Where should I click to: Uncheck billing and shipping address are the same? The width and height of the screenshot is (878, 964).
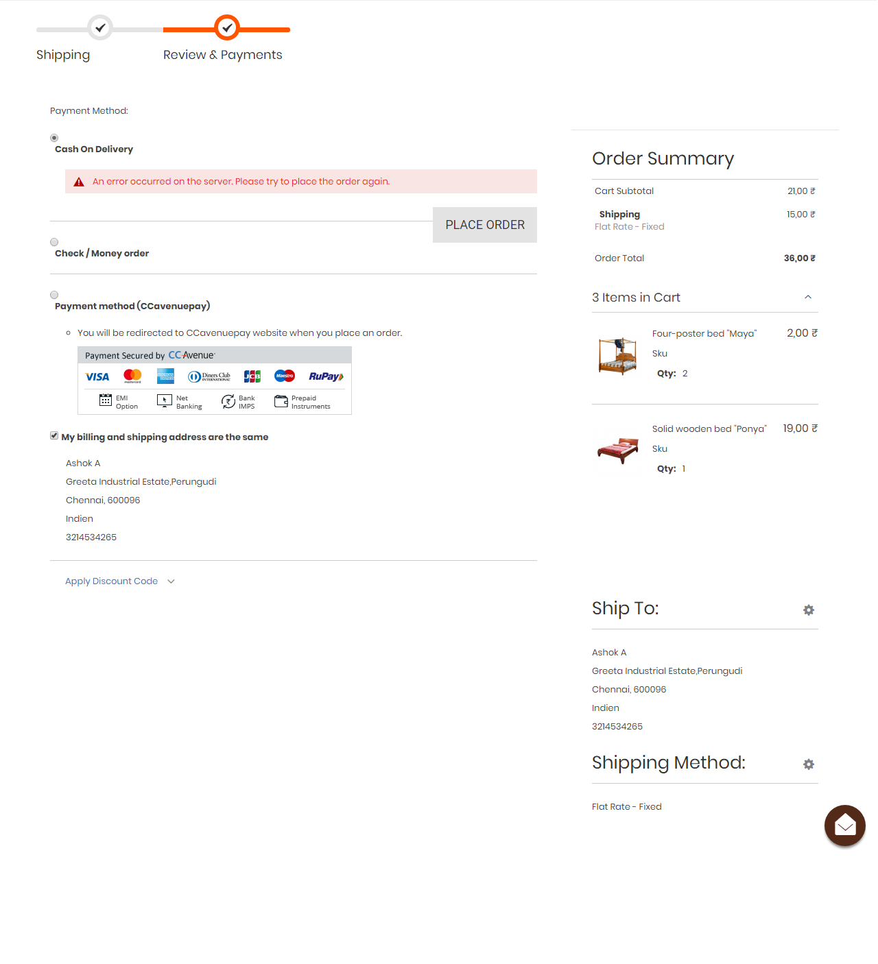tap(54, 435)
